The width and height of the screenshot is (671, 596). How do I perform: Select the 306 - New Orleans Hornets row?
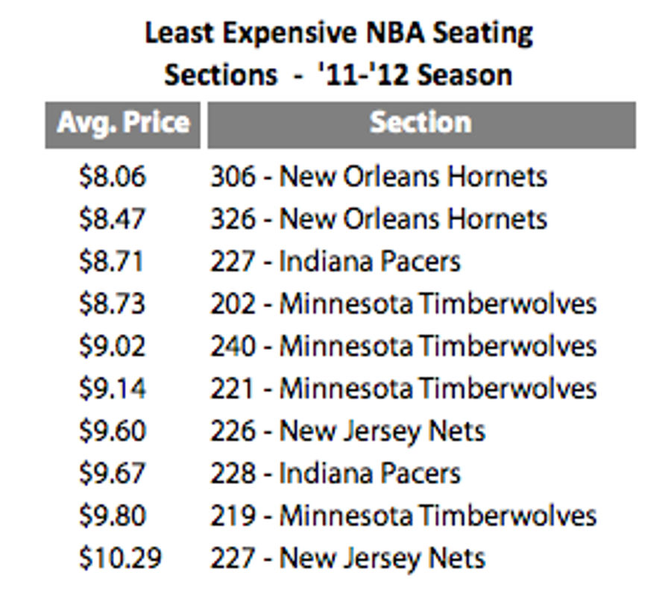point(379,176)
